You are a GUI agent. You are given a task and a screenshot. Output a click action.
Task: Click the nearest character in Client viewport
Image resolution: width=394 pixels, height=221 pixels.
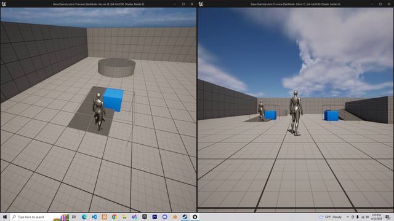[x=296, y=113]
